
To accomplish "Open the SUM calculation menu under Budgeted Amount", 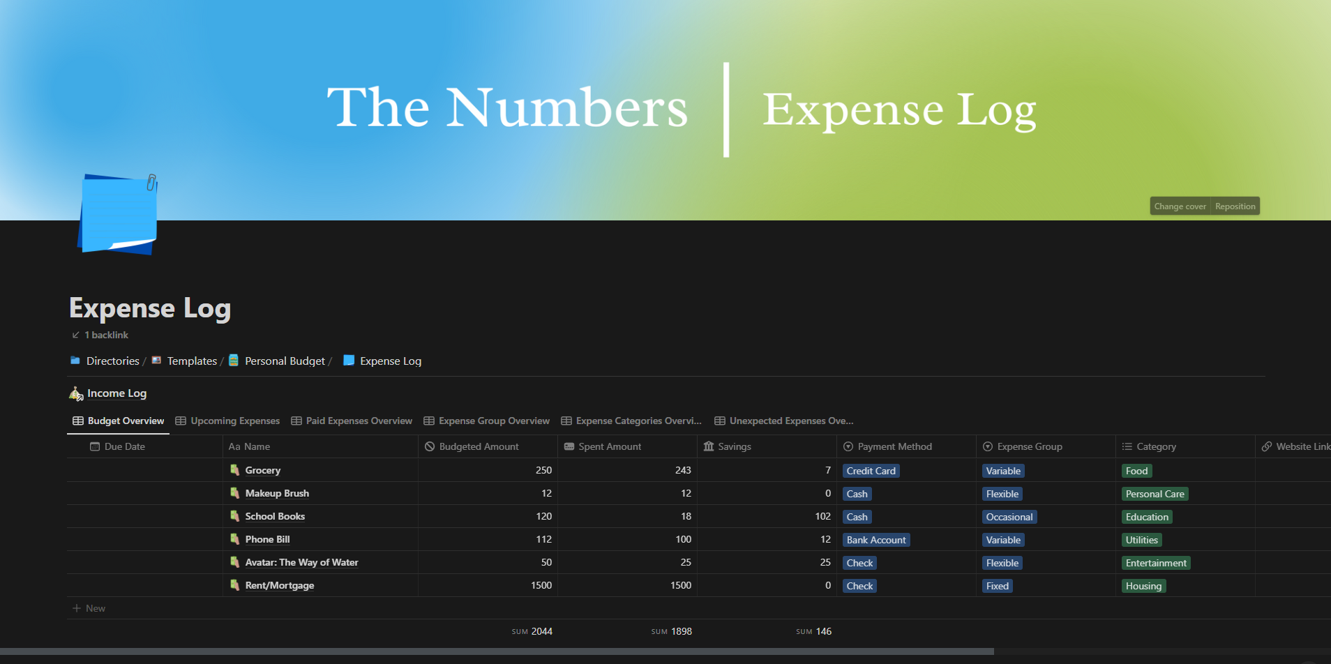I will click(x=532, y=631).
